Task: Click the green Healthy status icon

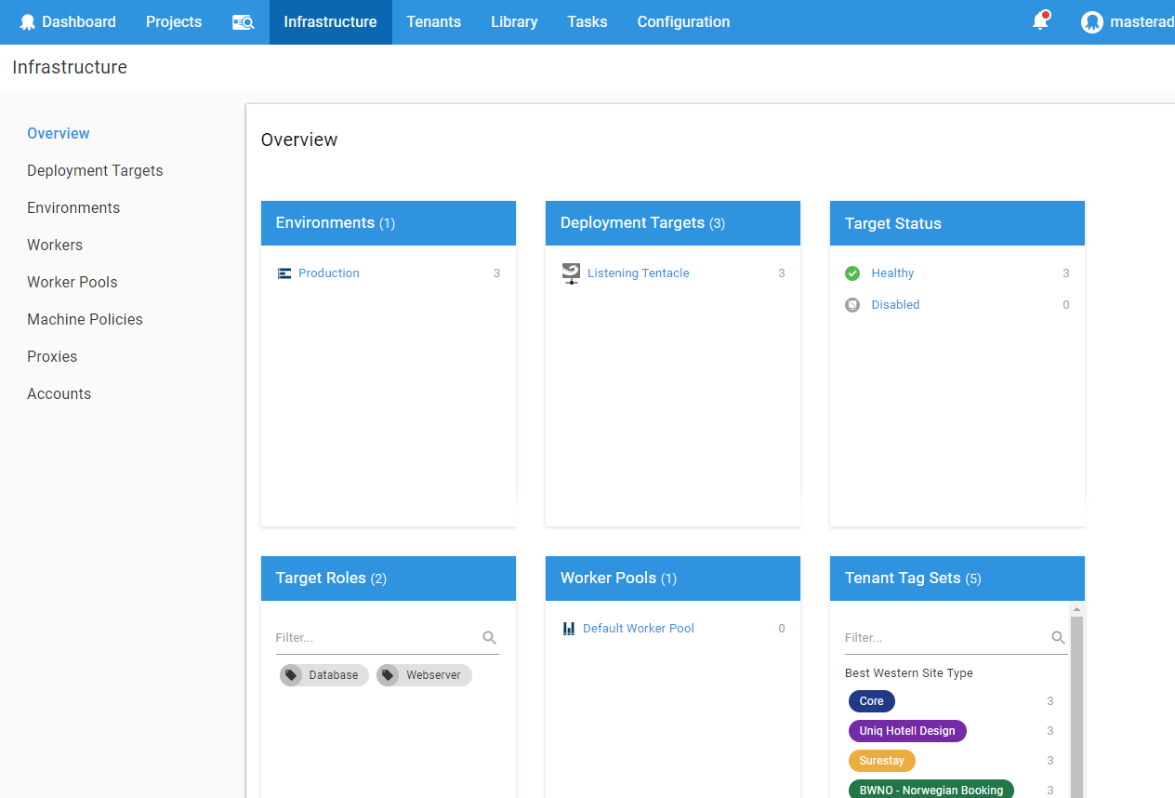Action: click(x=852, y=273)
